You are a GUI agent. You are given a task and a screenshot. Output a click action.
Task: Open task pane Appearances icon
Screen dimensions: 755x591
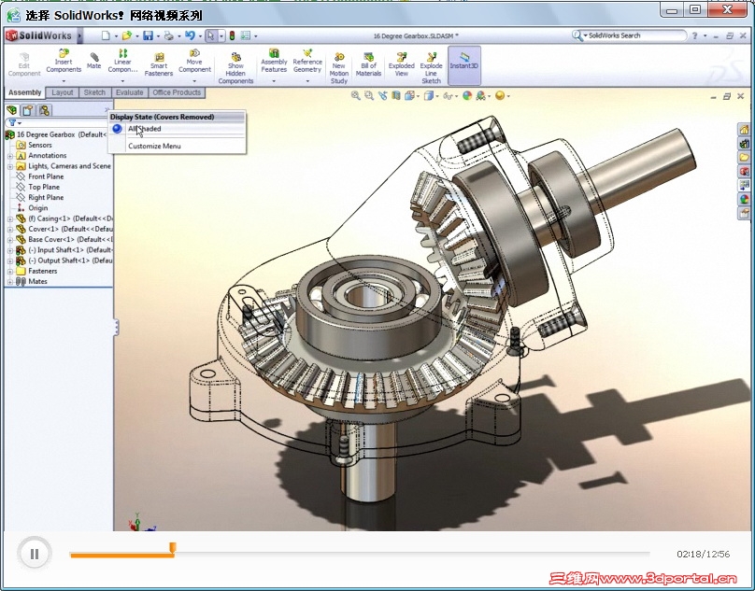tap(745, 199)
